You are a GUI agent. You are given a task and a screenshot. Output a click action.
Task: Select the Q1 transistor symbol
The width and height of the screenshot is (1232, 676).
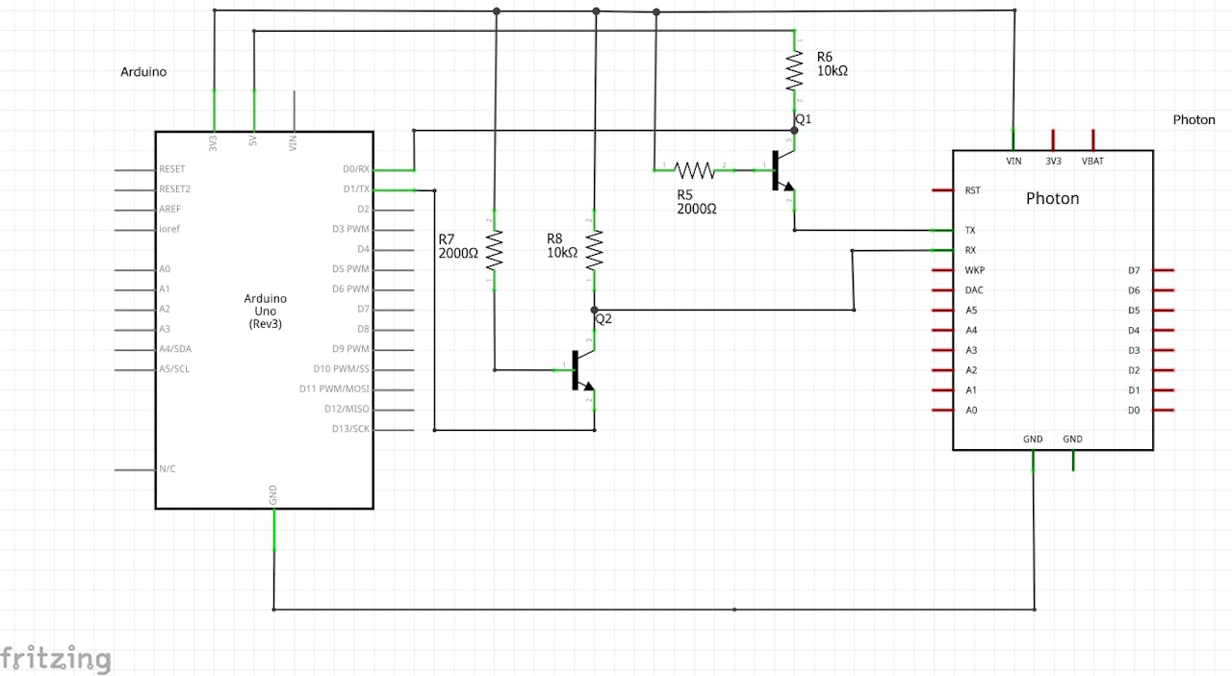point(784,171)
